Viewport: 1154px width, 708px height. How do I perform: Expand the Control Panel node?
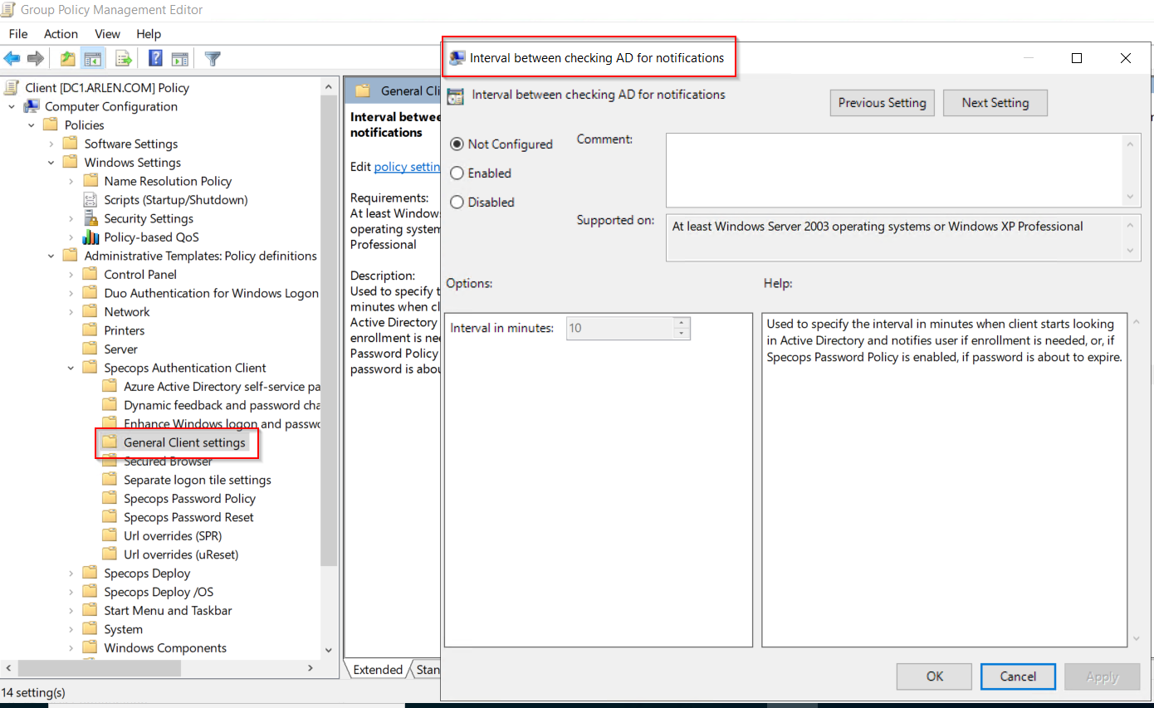coord(71,275)
